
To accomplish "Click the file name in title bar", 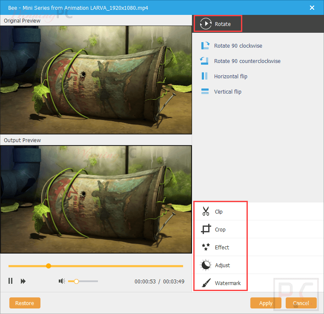I will 78,8.
